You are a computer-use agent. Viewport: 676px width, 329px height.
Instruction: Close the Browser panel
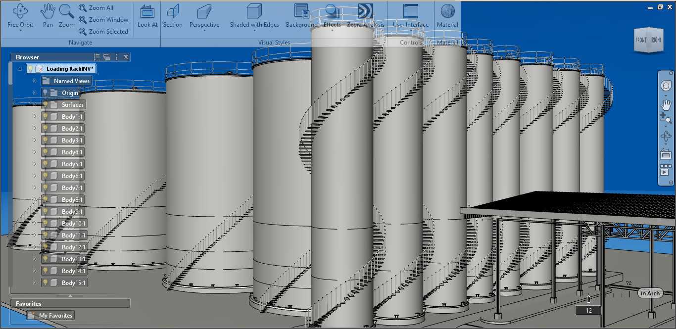(126, 57)
